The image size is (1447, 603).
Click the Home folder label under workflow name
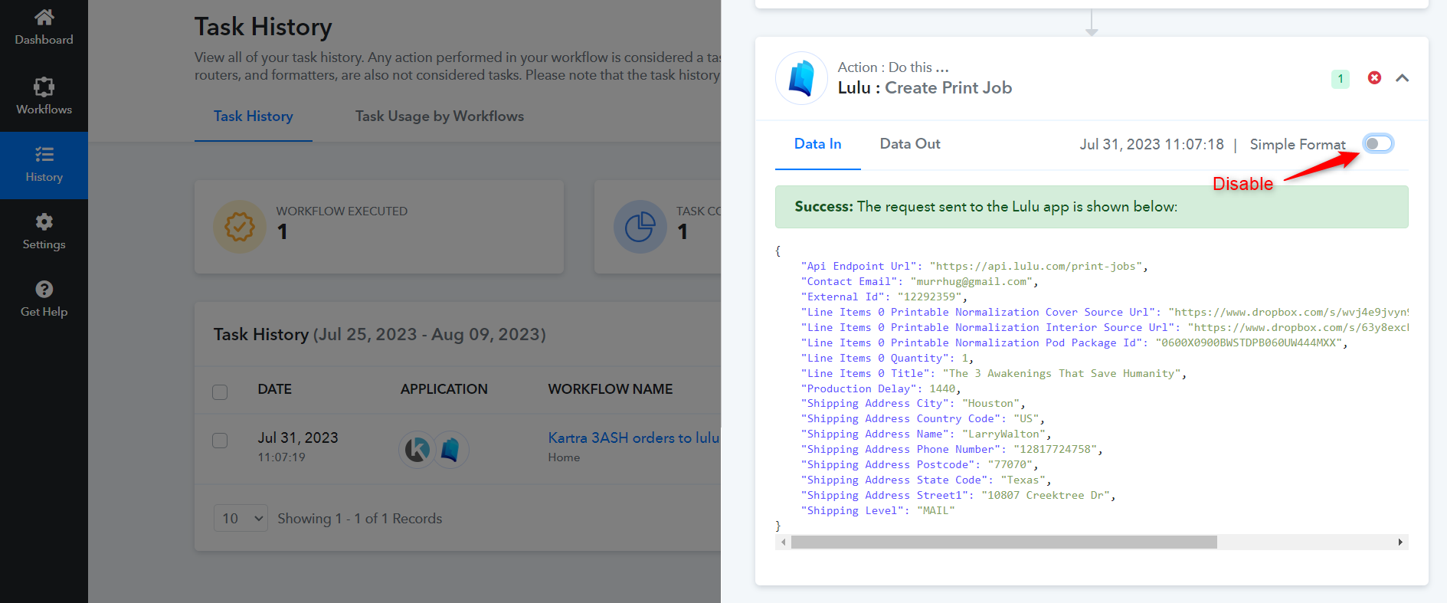click(564, 457)
